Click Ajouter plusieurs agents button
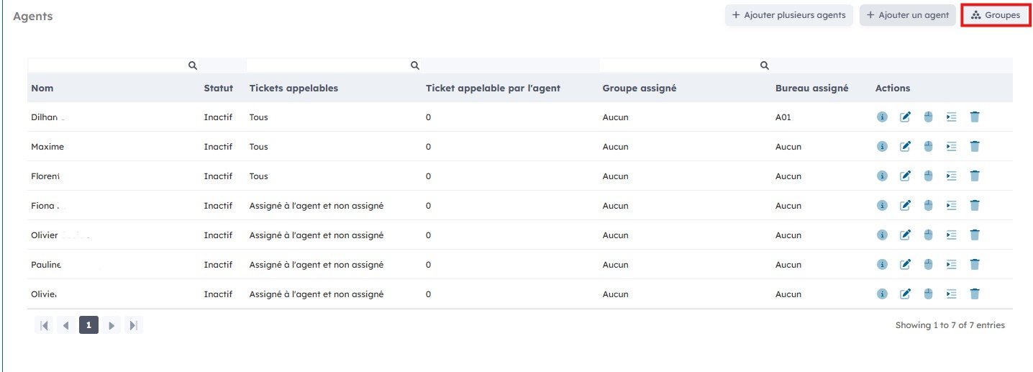This screenshot has height=372, width=1033. tap(788, 15)
